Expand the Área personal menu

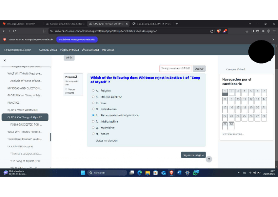[x=90, y=50]
